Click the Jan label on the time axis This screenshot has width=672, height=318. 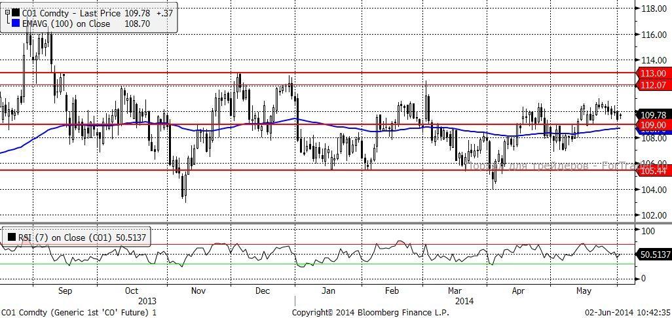click(x=328, y=291)
